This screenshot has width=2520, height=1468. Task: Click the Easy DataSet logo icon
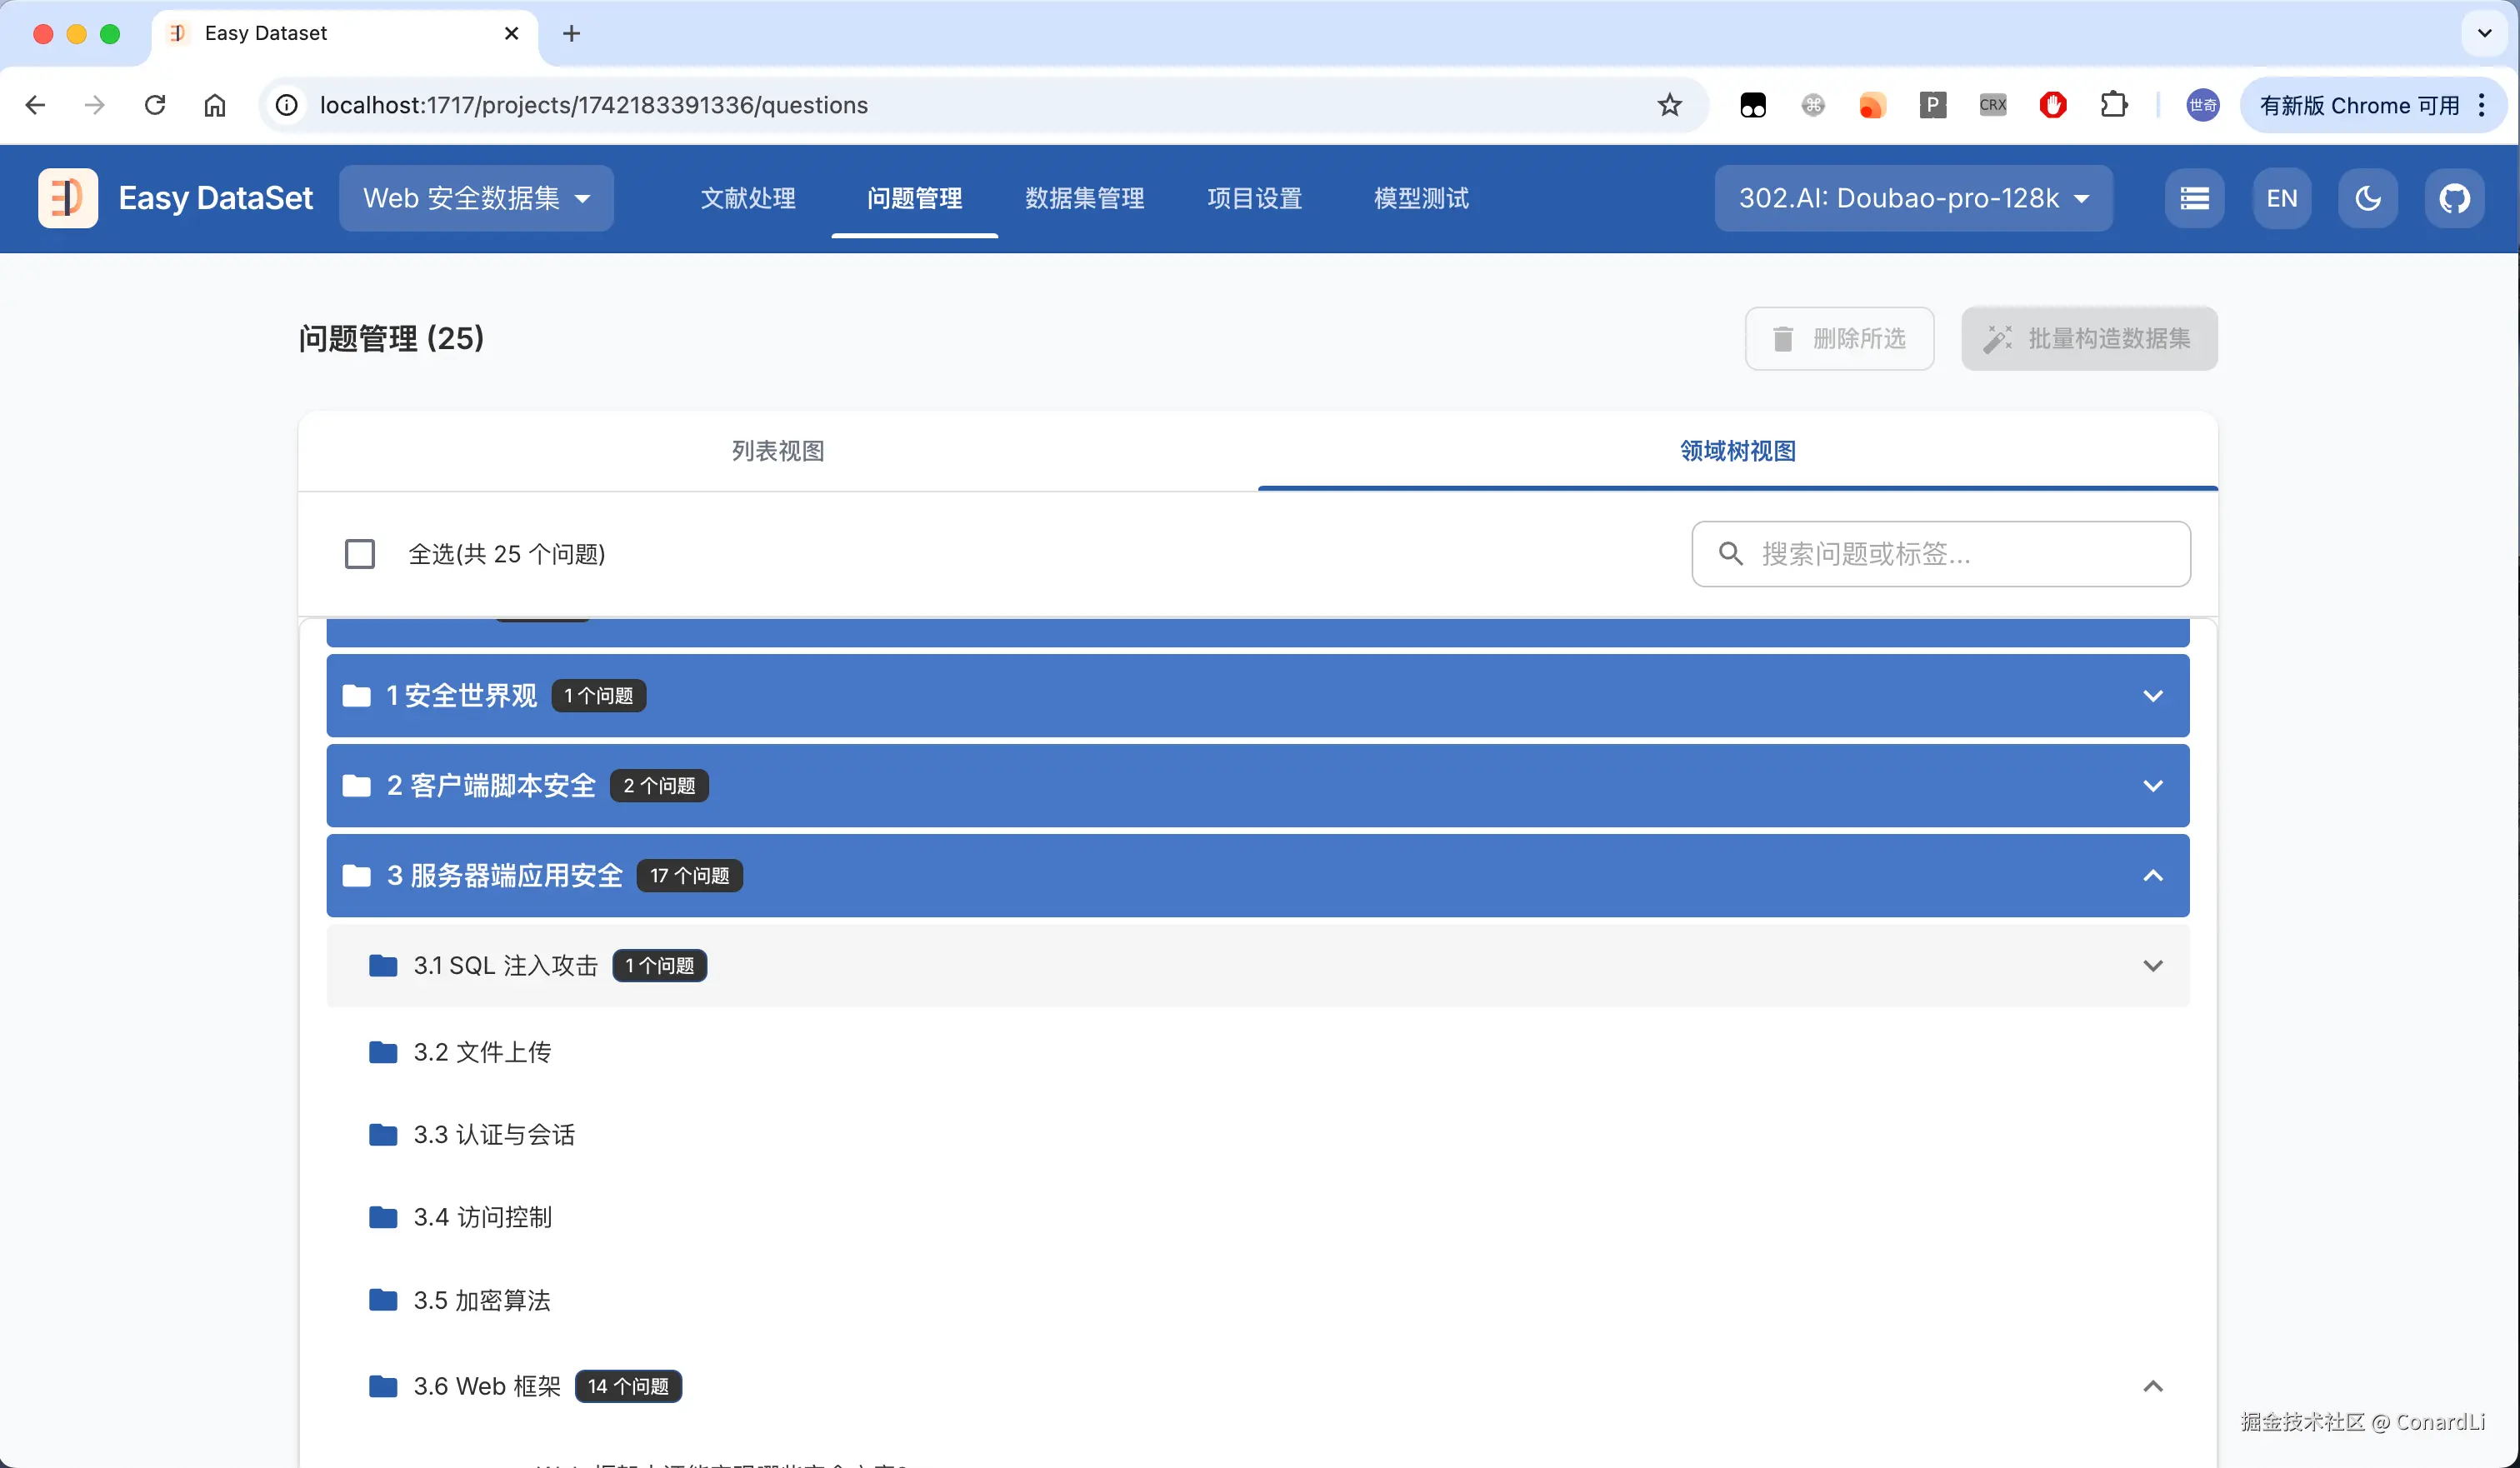(68, 198)
